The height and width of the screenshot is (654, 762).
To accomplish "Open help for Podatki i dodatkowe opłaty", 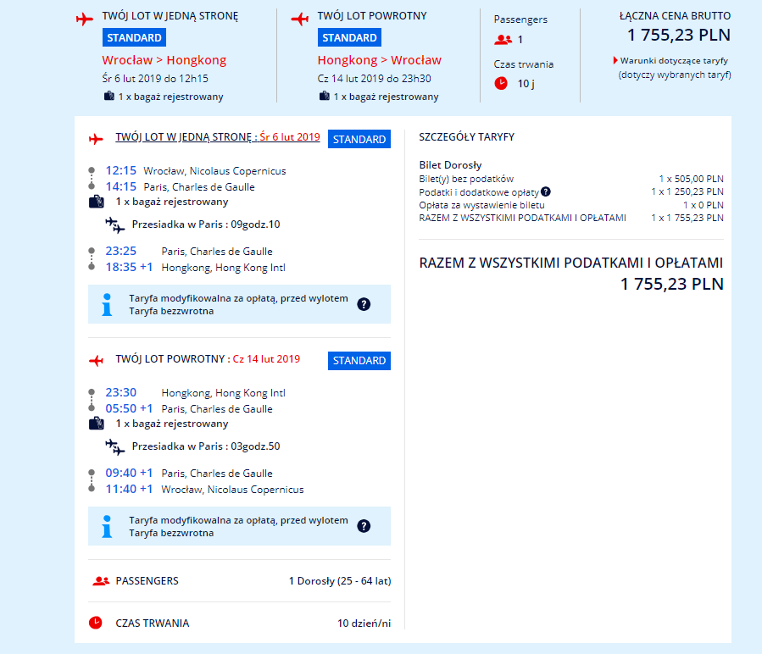I will (546, 192).
